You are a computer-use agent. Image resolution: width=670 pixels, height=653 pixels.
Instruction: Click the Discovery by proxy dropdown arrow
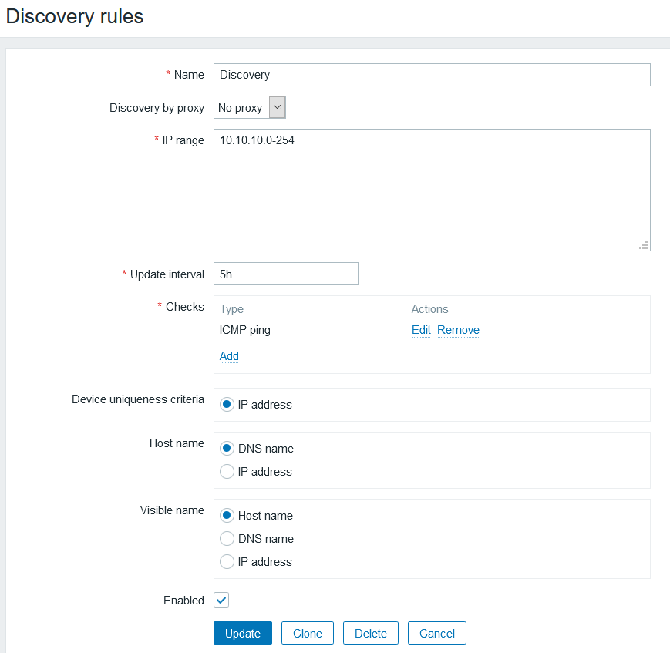(278, 108)
